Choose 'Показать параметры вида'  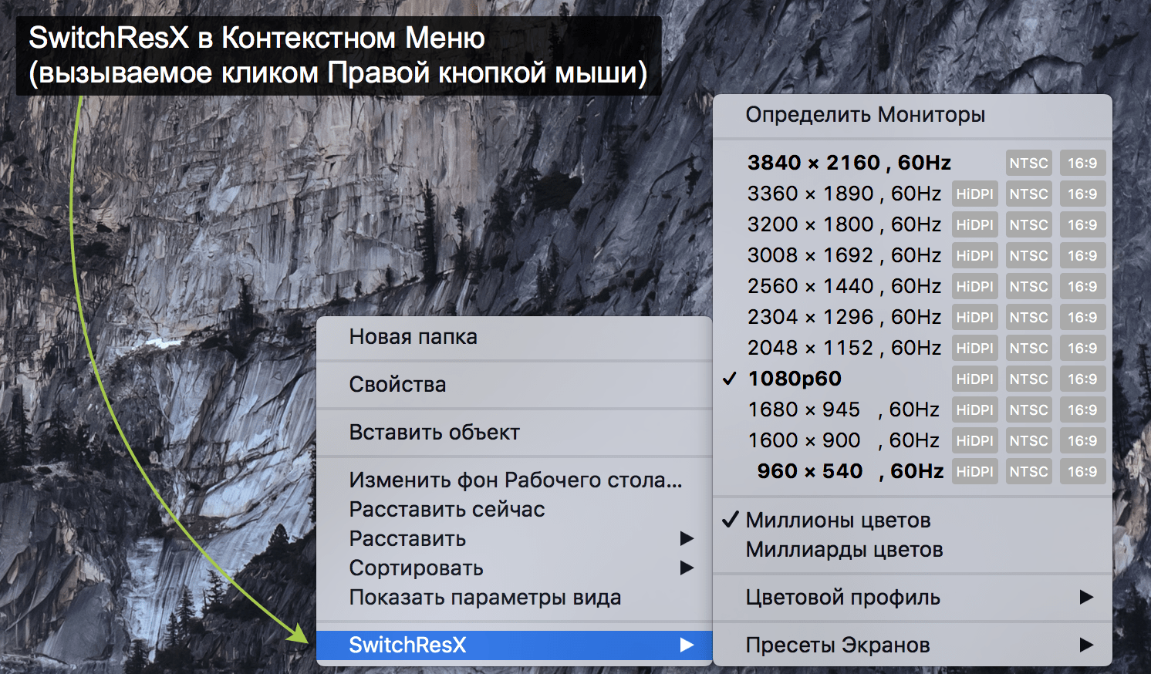(514, 598)
